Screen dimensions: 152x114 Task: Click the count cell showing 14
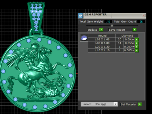119,43
